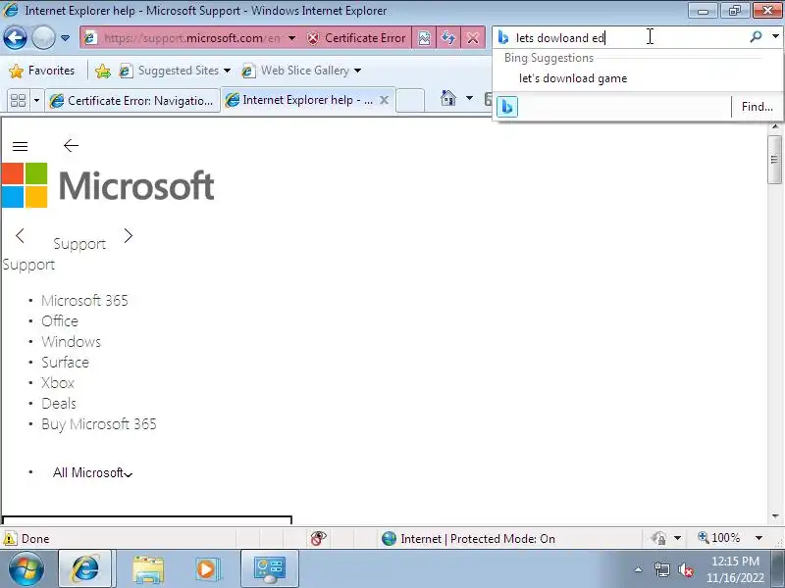Click the page back arrow icon
The height and width of the screenshot is (588, 785).
(x=71, y=145)
